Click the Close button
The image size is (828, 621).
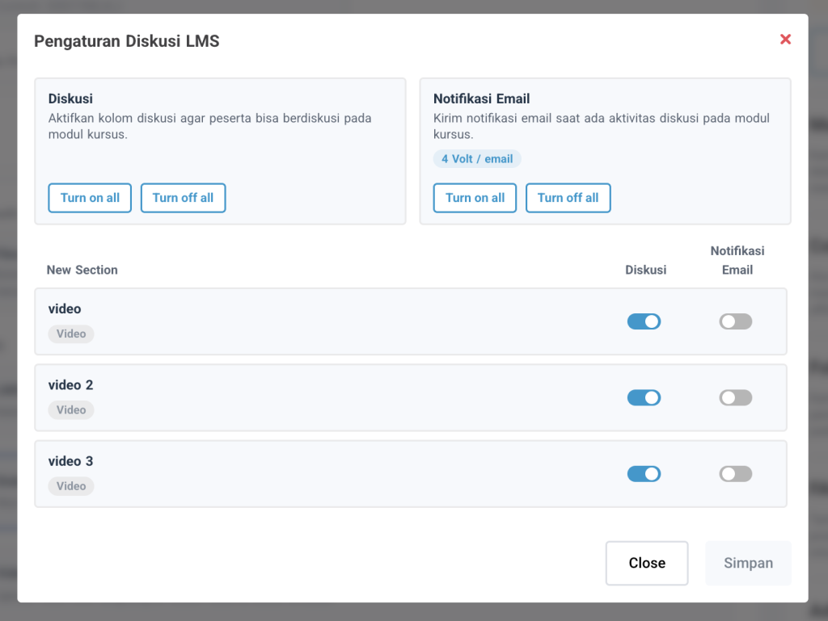point(647,563)
